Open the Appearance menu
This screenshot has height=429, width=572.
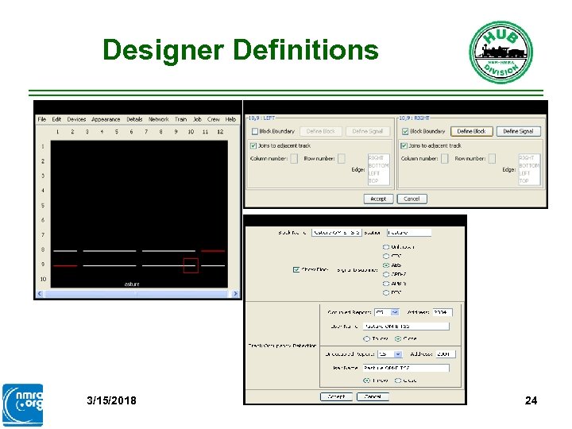click(106, 119)
